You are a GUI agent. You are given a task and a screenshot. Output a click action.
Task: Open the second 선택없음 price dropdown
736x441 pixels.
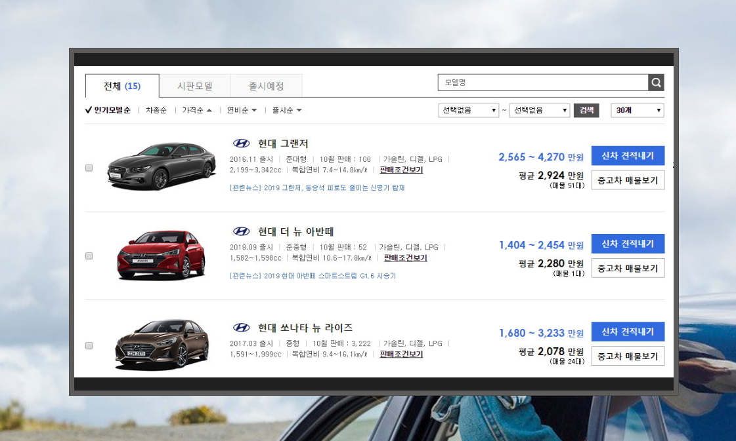539,110
